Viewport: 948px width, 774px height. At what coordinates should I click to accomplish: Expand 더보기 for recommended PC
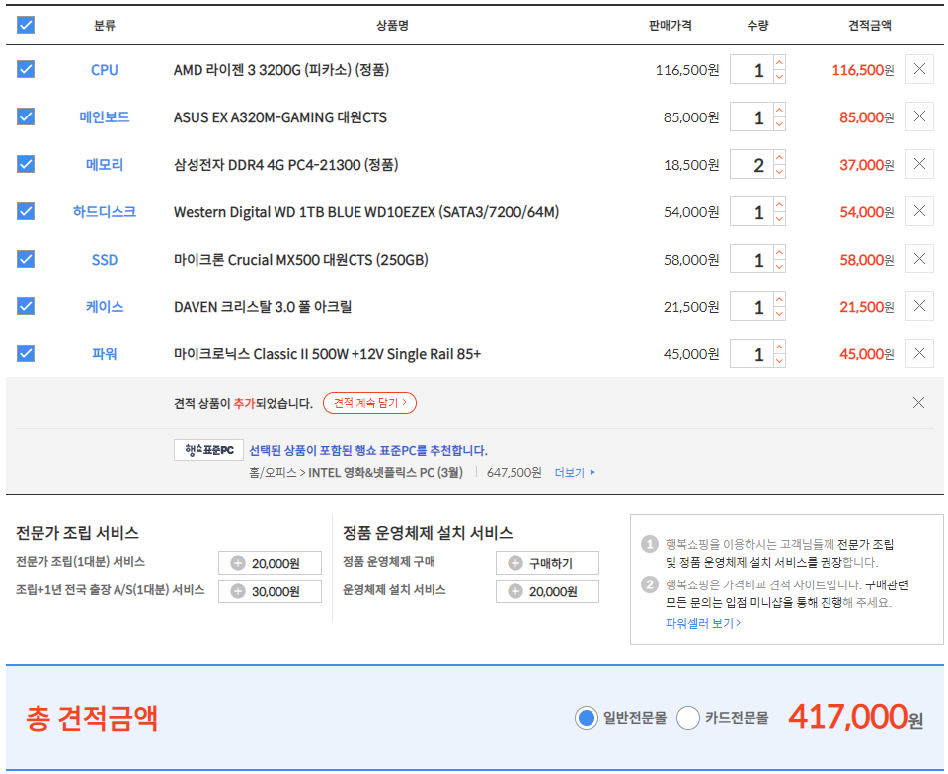[x=575, y=472]
